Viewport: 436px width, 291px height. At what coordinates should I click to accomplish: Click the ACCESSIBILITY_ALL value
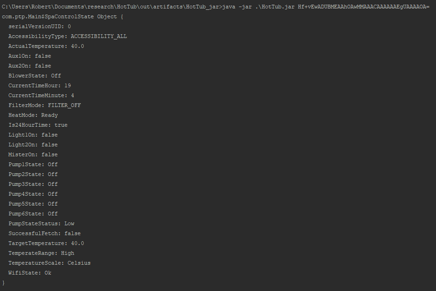[99, 37]
